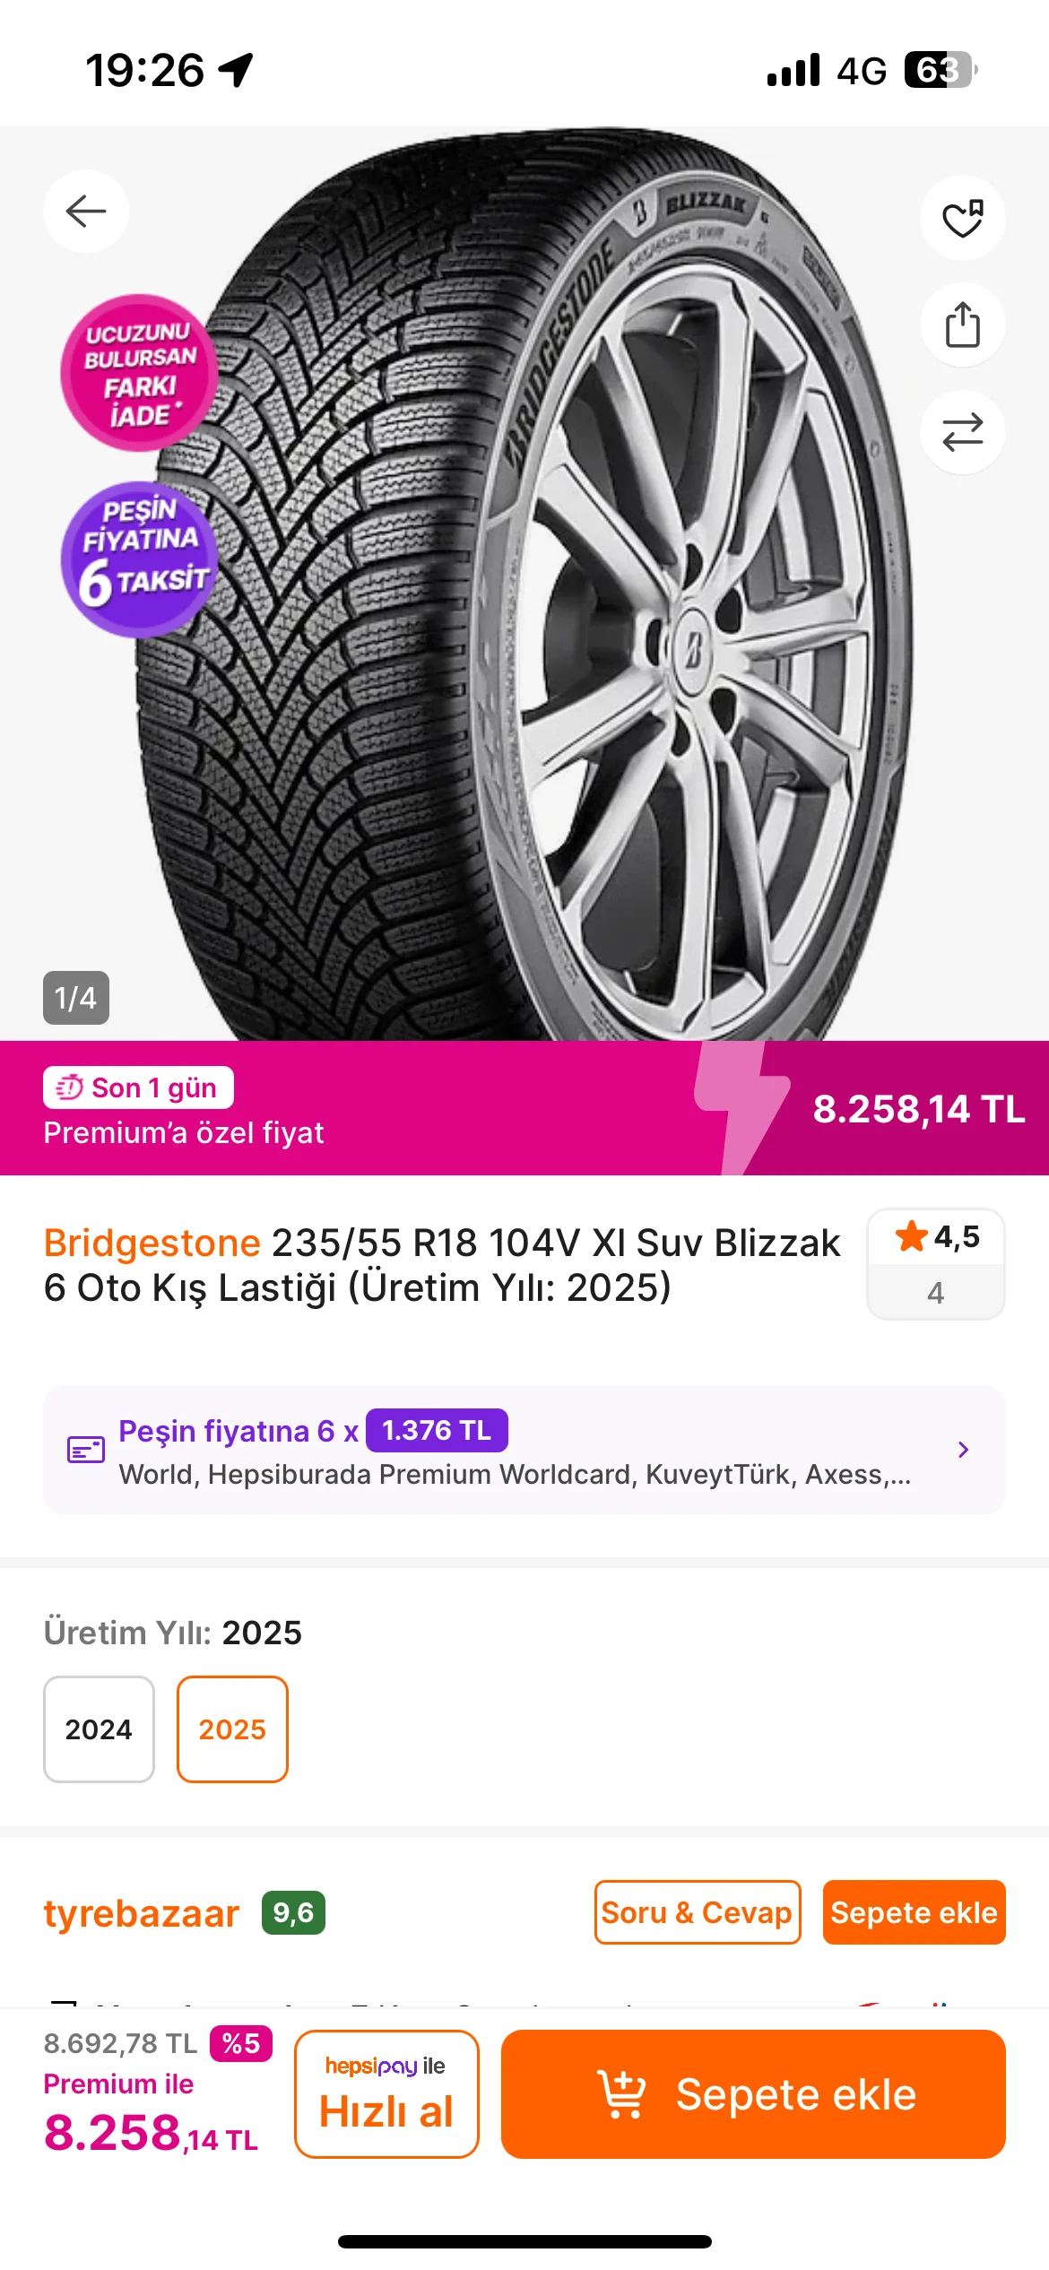Select production year 2025
The height and width of the screenshot is (2270, 1049).
pyautogui.click(x=232, y=1728)
